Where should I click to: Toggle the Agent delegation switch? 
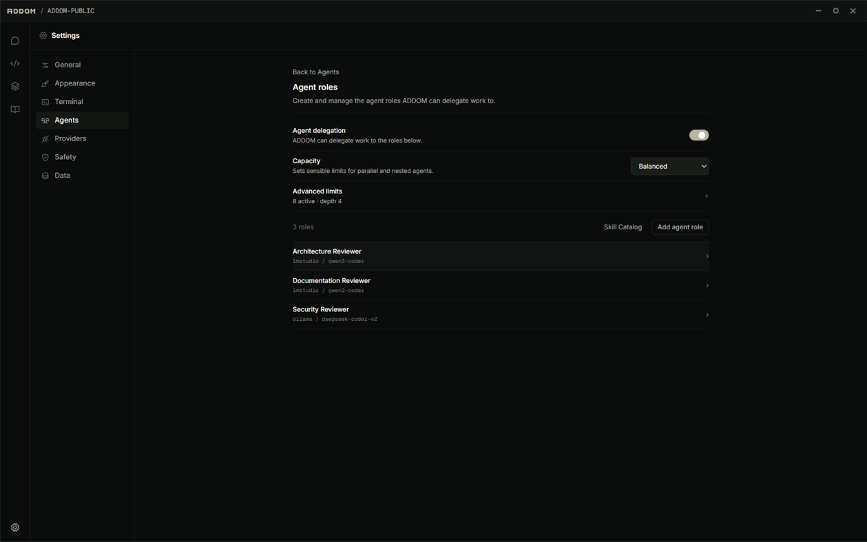[698, 135]
